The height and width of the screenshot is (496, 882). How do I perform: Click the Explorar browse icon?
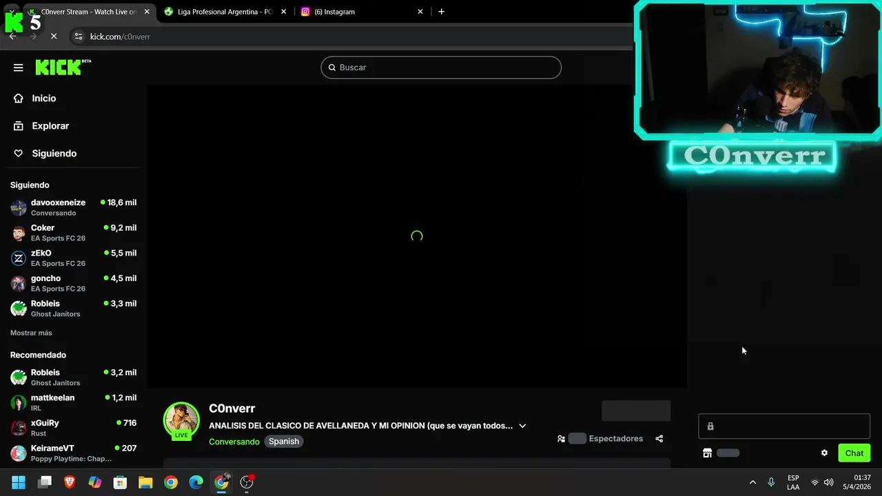(19, 126)
